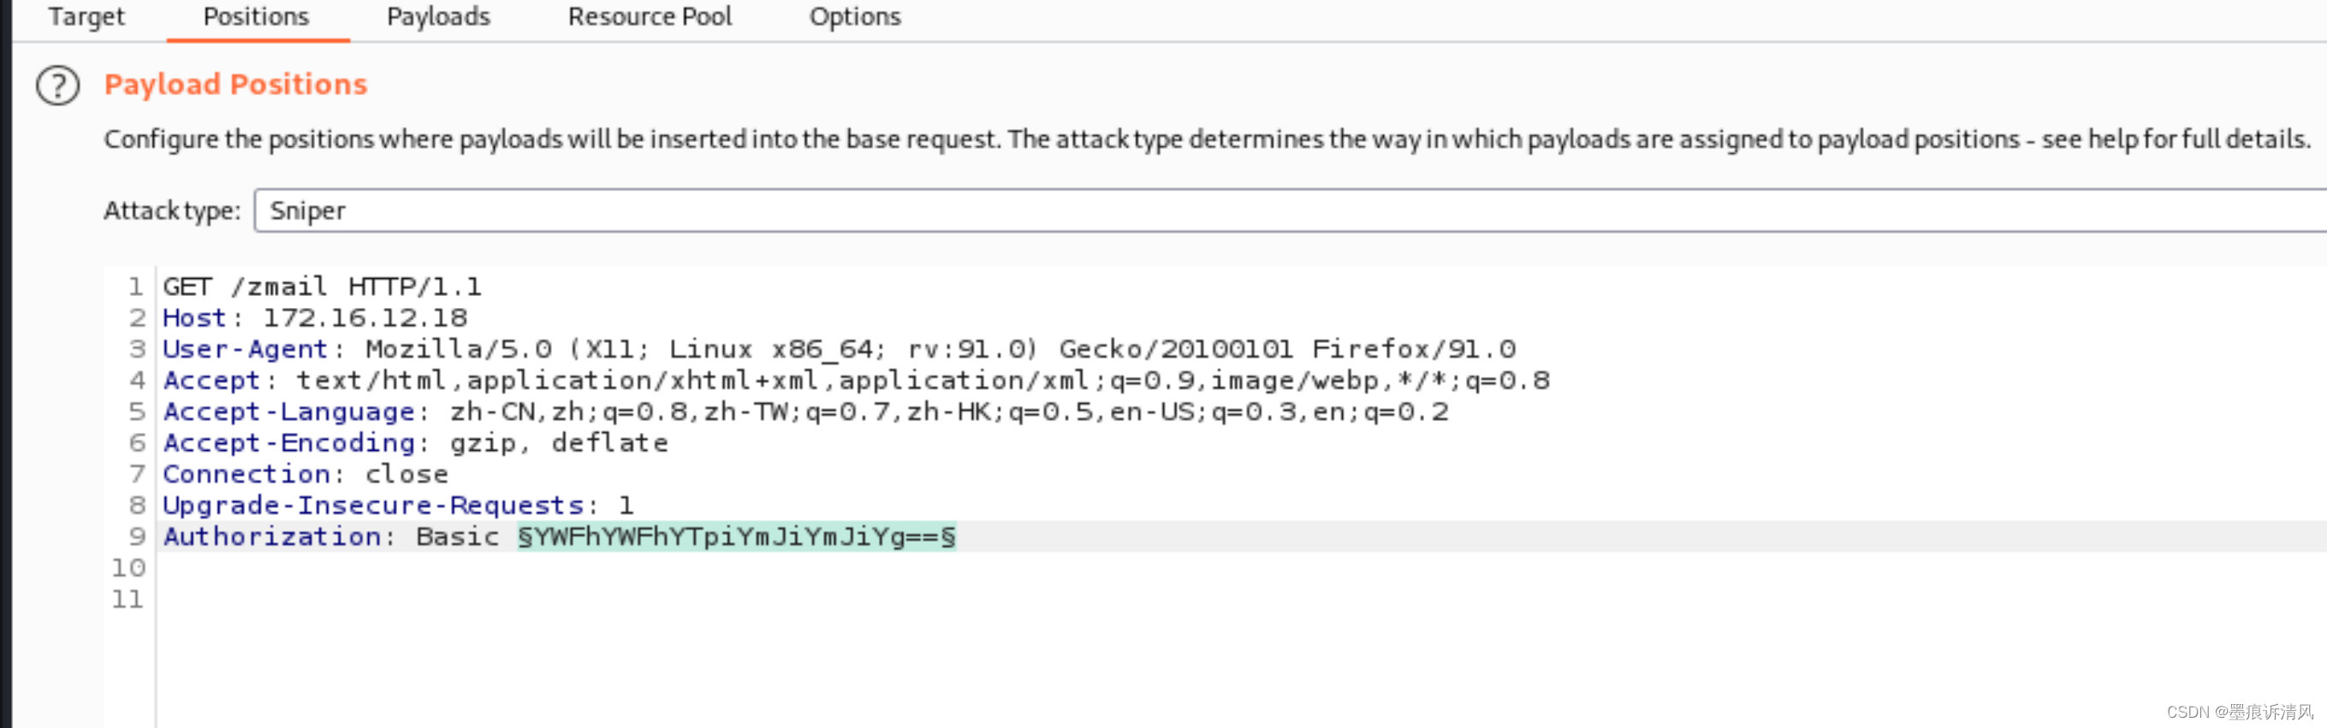Viewport: 2327px width, 728px height.
Task: Click the Connection: close header line
Action: (305, 473)
